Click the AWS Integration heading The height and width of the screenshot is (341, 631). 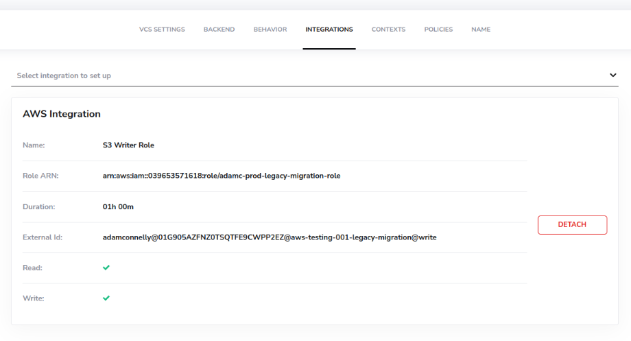tap(62, 114)
